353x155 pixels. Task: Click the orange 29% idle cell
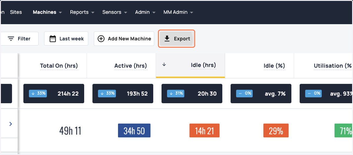[x=276, y=130]
